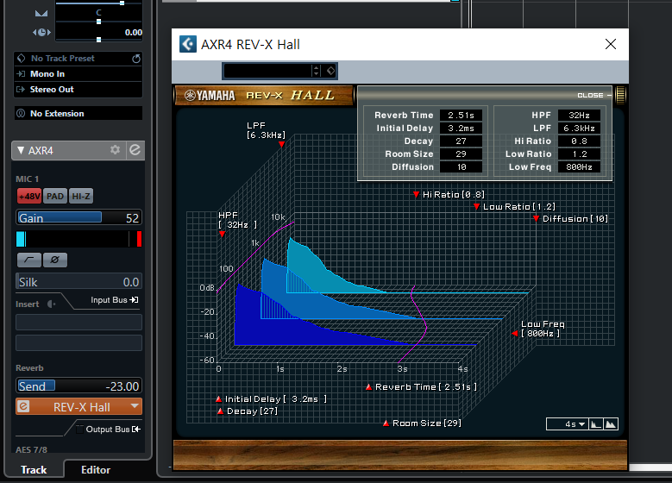
Task: Click the preset up/down stepper arrows
Action: [x=317, y=71]
